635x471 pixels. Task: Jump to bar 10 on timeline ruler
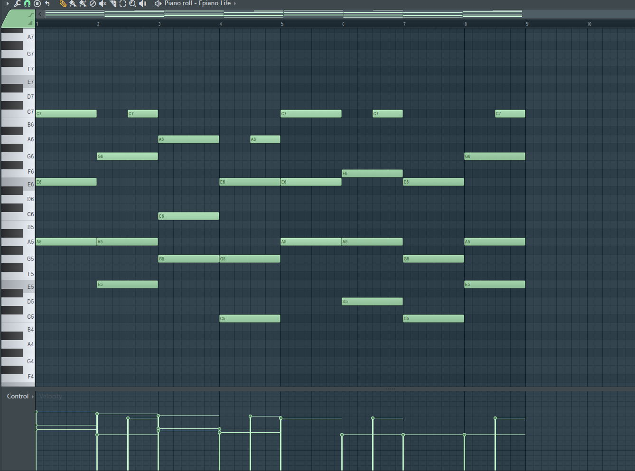(589, 24)
